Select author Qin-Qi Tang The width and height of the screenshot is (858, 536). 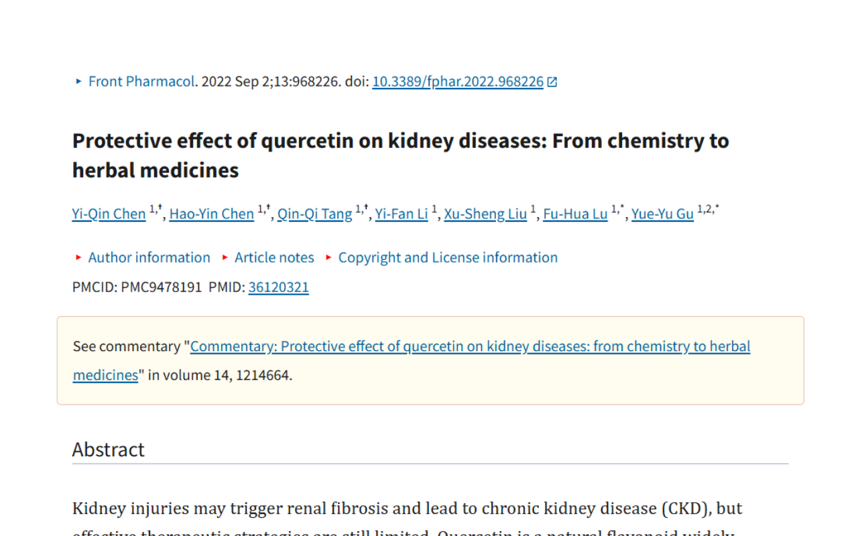click(x=314, y=213)
